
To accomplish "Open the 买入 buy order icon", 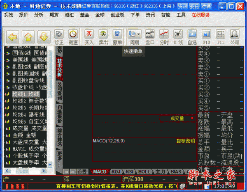I will (89, 37).
